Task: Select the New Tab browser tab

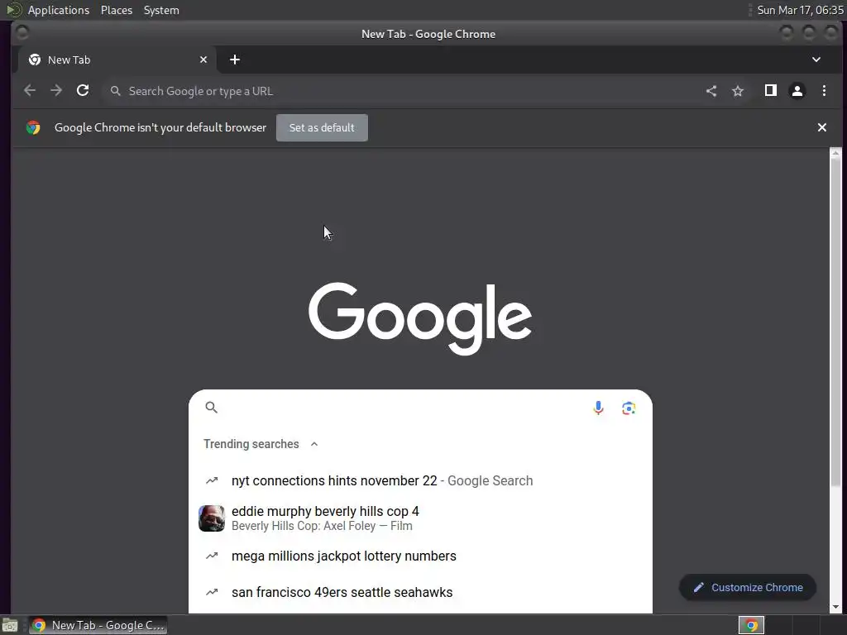Action: pyautogui.click(x=117, y=60)
